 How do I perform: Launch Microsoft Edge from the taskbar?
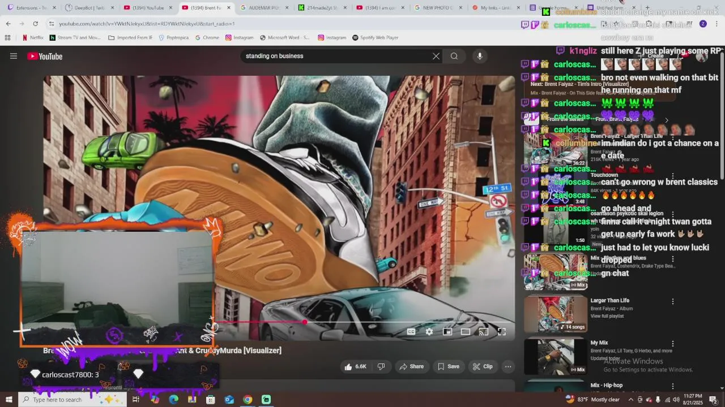(x=173, y=400)
